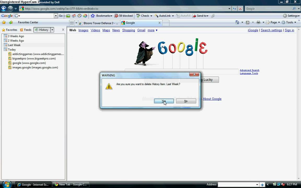Click the Favorites Center star icon
This screenshot has height=188, width=301.
pos(4,22)
